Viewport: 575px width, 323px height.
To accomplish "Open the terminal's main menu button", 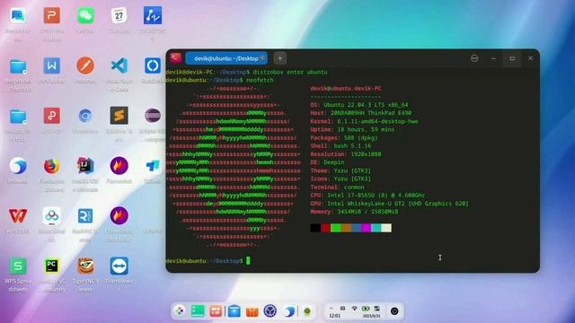I will pos(474,58).
